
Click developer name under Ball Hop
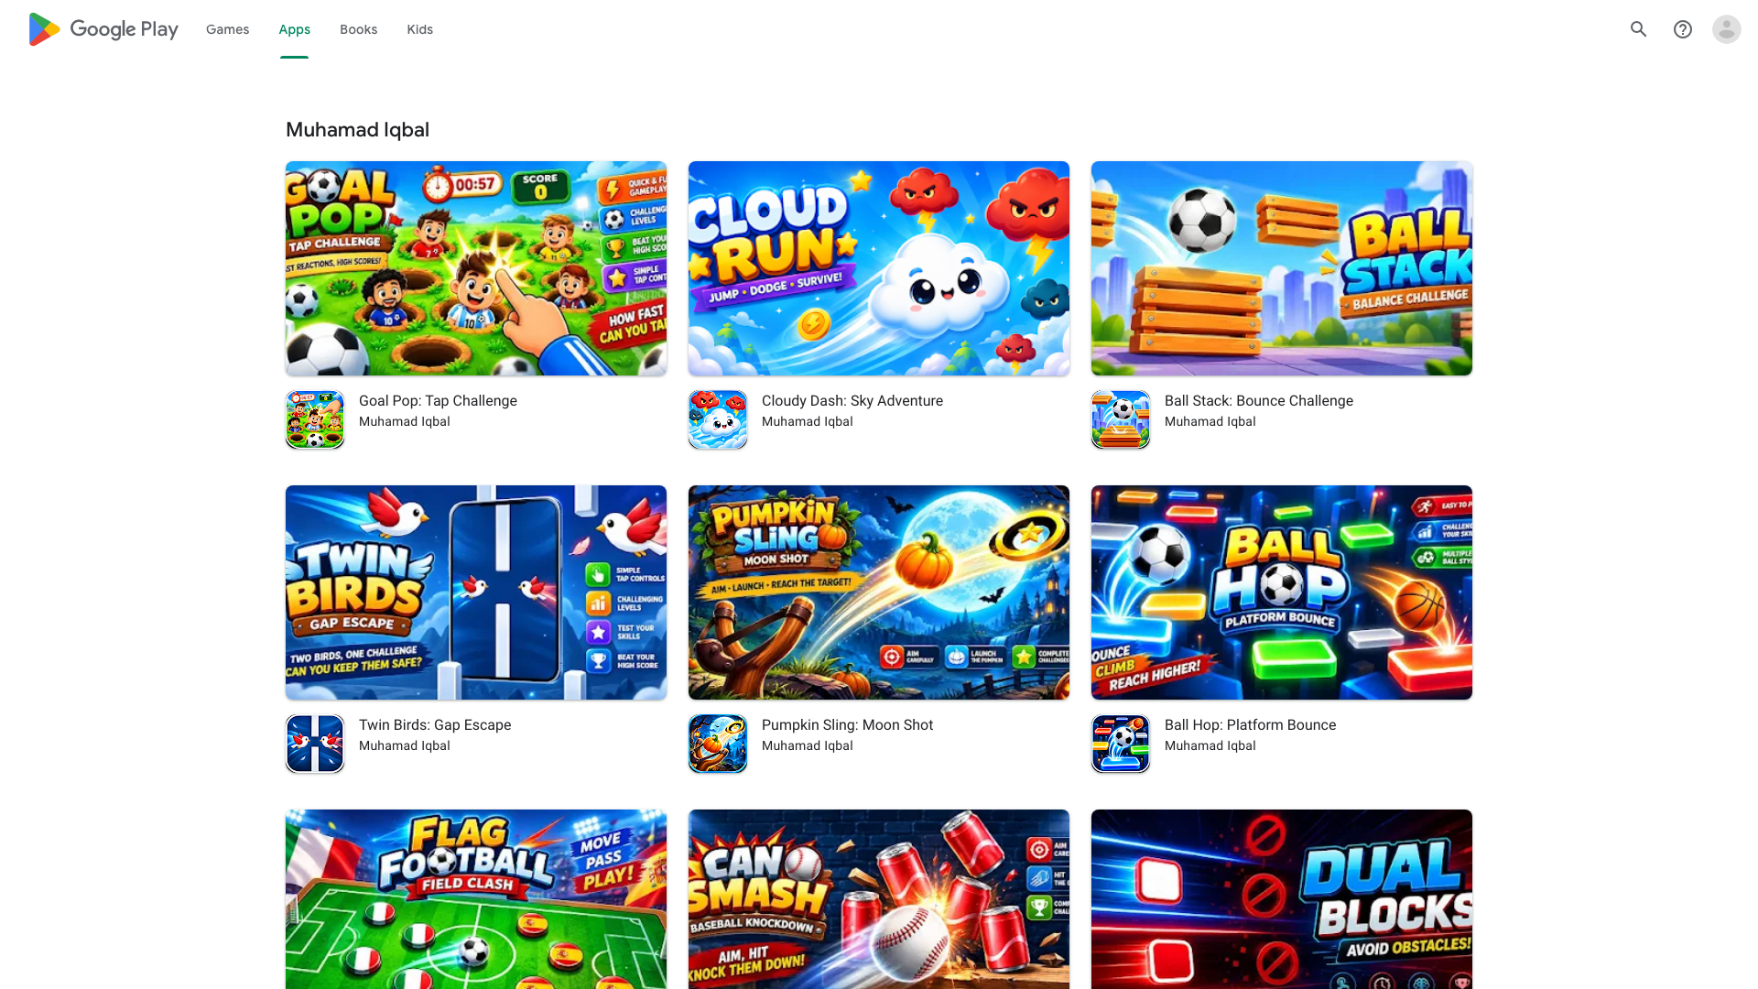point(1210,746)
